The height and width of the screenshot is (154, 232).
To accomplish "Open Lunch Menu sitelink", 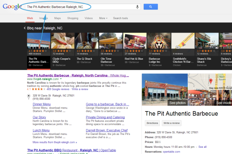I will coord(41,131).
